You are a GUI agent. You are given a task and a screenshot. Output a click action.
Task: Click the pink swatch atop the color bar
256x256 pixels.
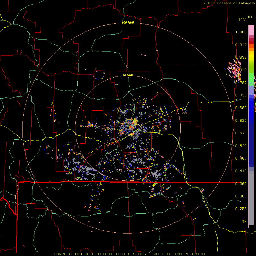[251, 30]
